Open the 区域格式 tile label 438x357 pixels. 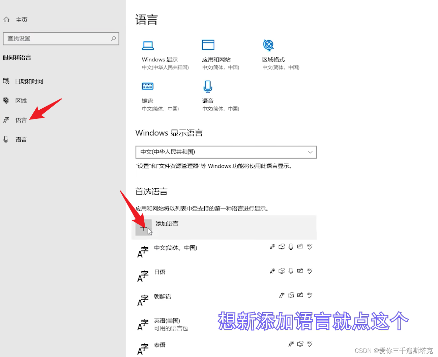tap(273, 59)
